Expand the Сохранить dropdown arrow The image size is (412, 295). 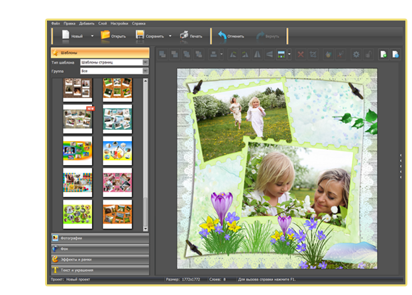coord(170,36)
